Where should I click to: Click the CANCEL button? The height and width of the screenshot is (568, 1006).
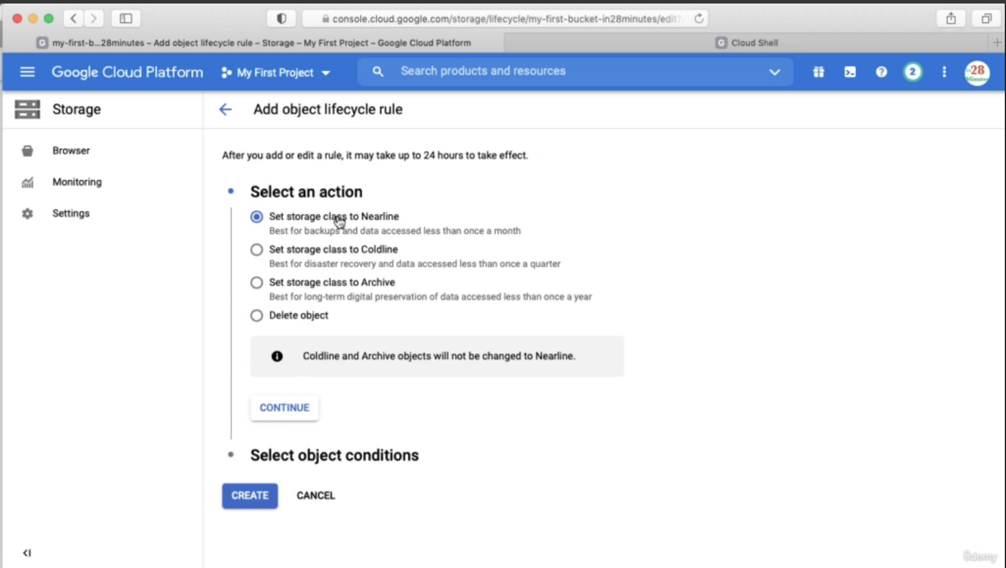[316, 496]
